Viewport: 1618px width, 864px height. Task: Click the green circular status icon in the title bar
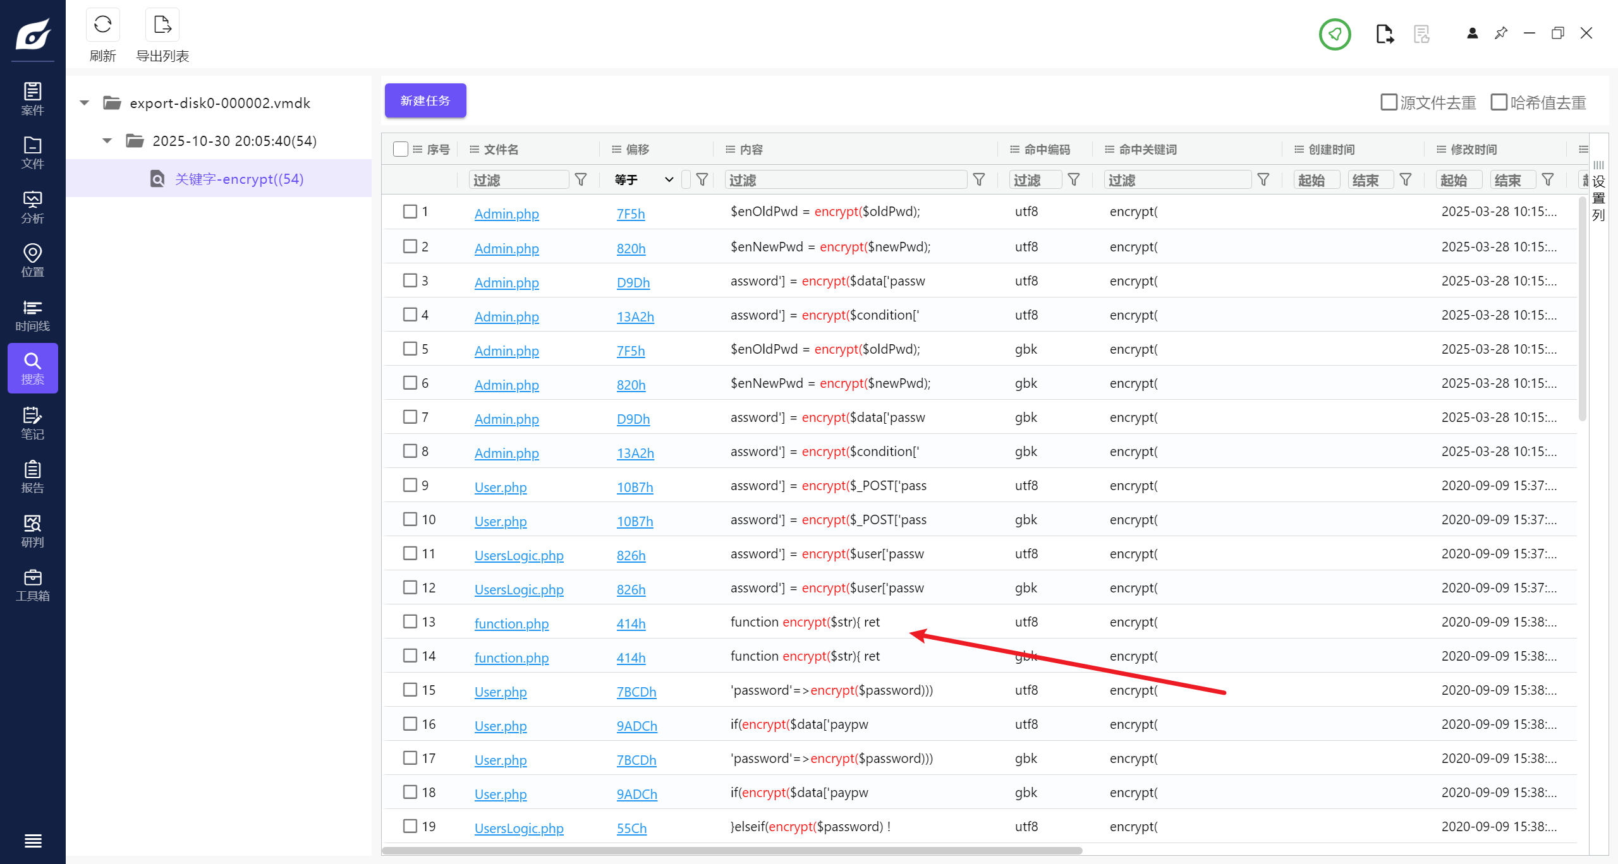pyautogui.click(x=1334, y=34)
